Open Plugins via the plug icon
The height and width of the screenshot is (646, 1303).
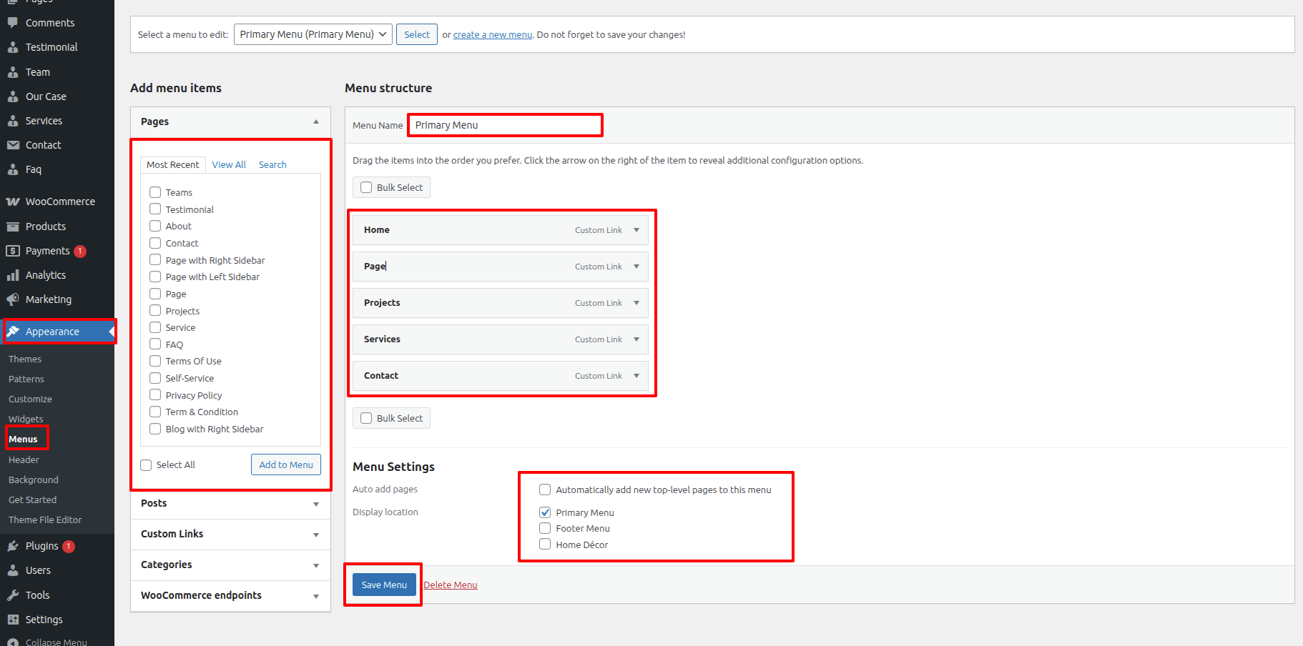tap(13, 546)
